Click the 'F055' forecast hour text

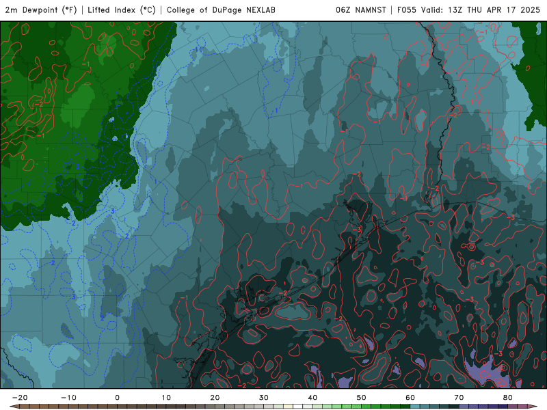click(x=407, y=10)
